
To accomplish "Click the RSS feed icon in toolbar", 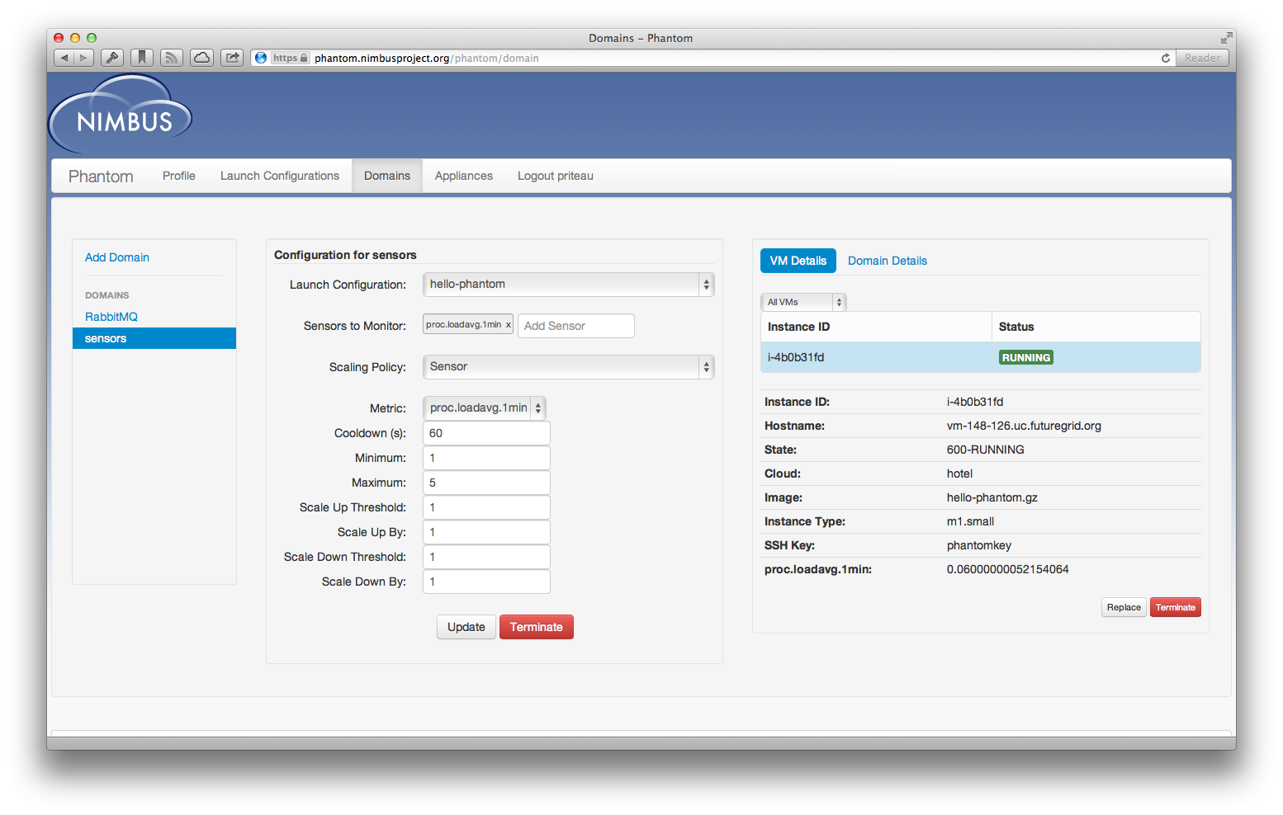I will (172, 58).
